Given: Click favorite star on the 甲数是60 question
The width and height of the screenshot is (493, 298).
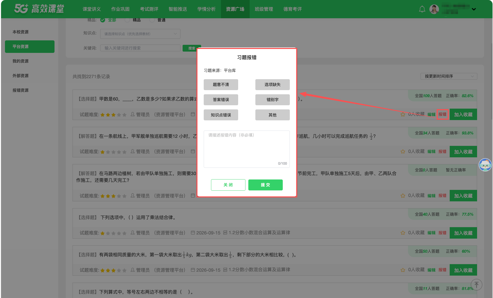Looking at the screenshot, I should point(403,114).
